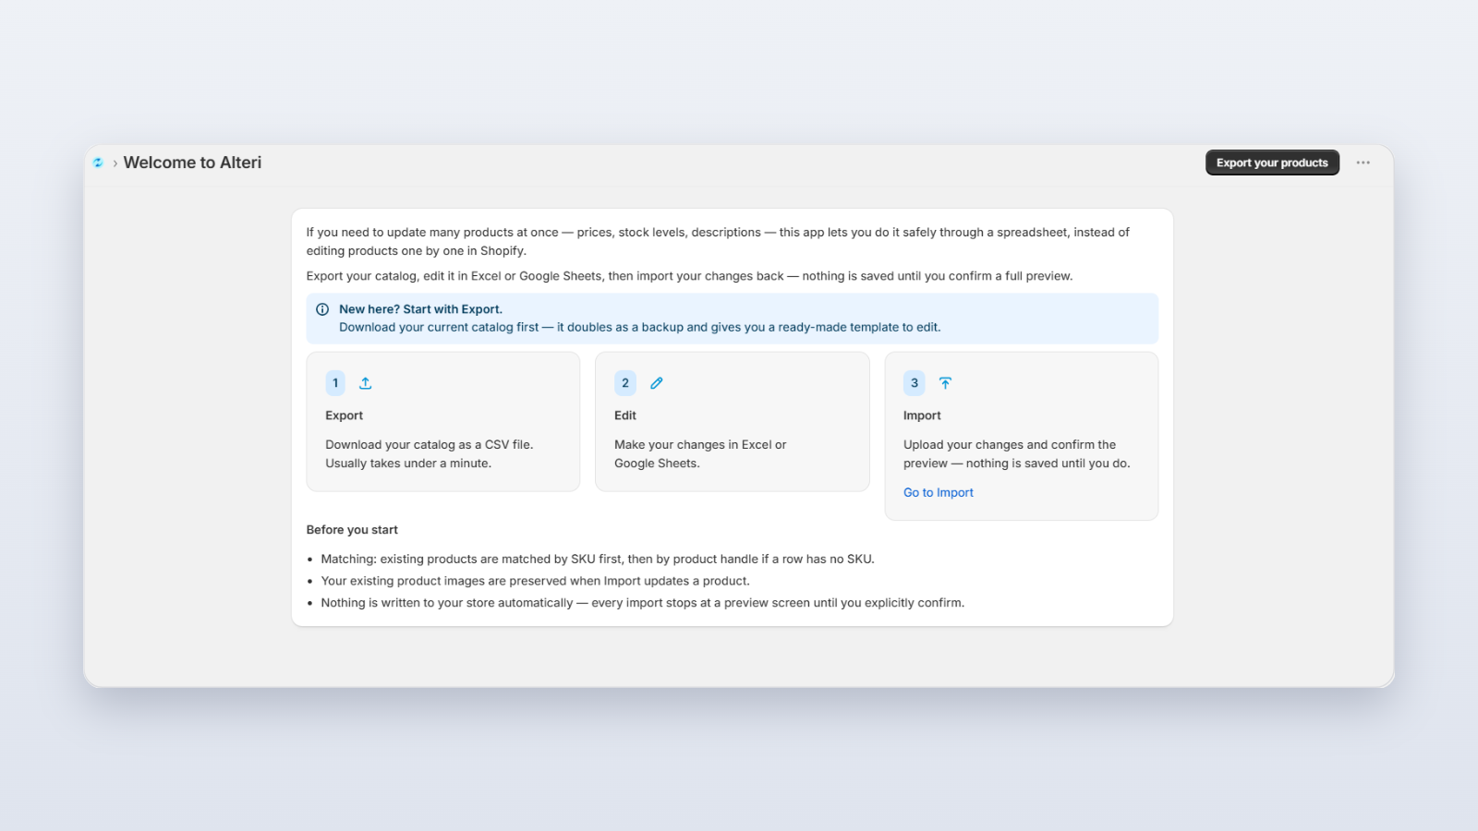1478x831 pixels.
Task: Click the "Download your current catalog first" banner text
Action: point(640,328)
